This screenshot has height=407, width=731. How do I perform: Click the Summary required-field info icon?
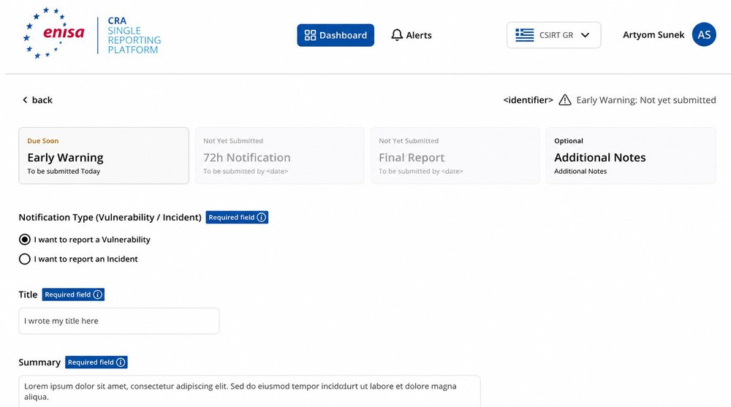pyautogui.click(x=121, y=362)
